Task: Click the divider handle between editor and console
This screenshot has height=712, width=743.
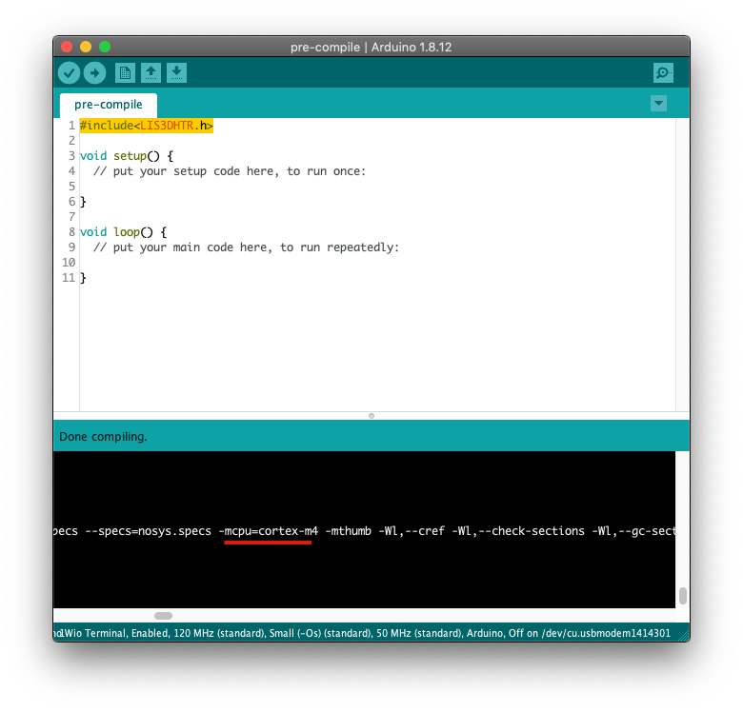Action: (371, 416)
